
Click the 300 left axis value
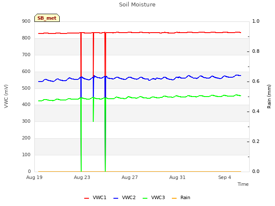(x=26, y=121)
